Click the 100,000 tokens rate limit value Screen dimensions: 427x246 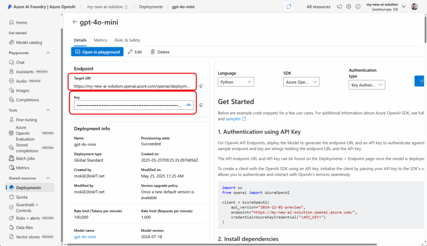(81, 217)
